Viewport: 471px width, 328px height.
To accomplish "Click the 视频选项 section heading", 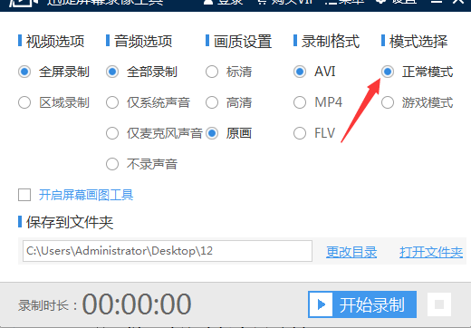I will coord(55,42).
